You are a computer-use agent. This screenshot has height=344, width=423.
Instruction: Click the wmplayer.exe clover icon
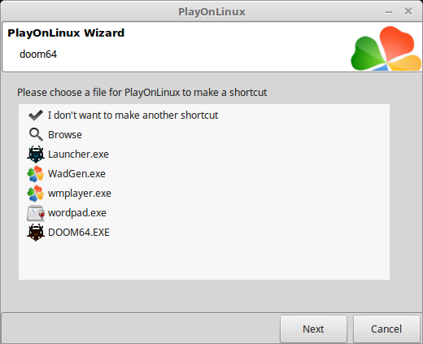point(36,194)
